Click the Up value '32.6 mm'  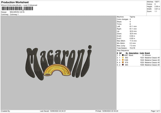coord(133,31)
